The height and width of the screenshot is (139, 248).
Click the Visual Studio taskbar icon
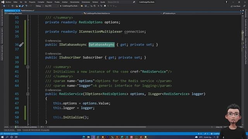tap(93, 137)
